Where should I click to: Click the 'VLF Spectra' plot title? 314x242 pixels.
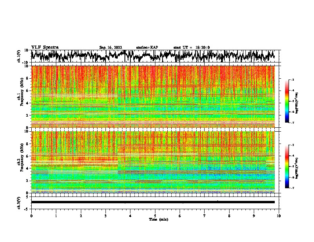(45, 47)
